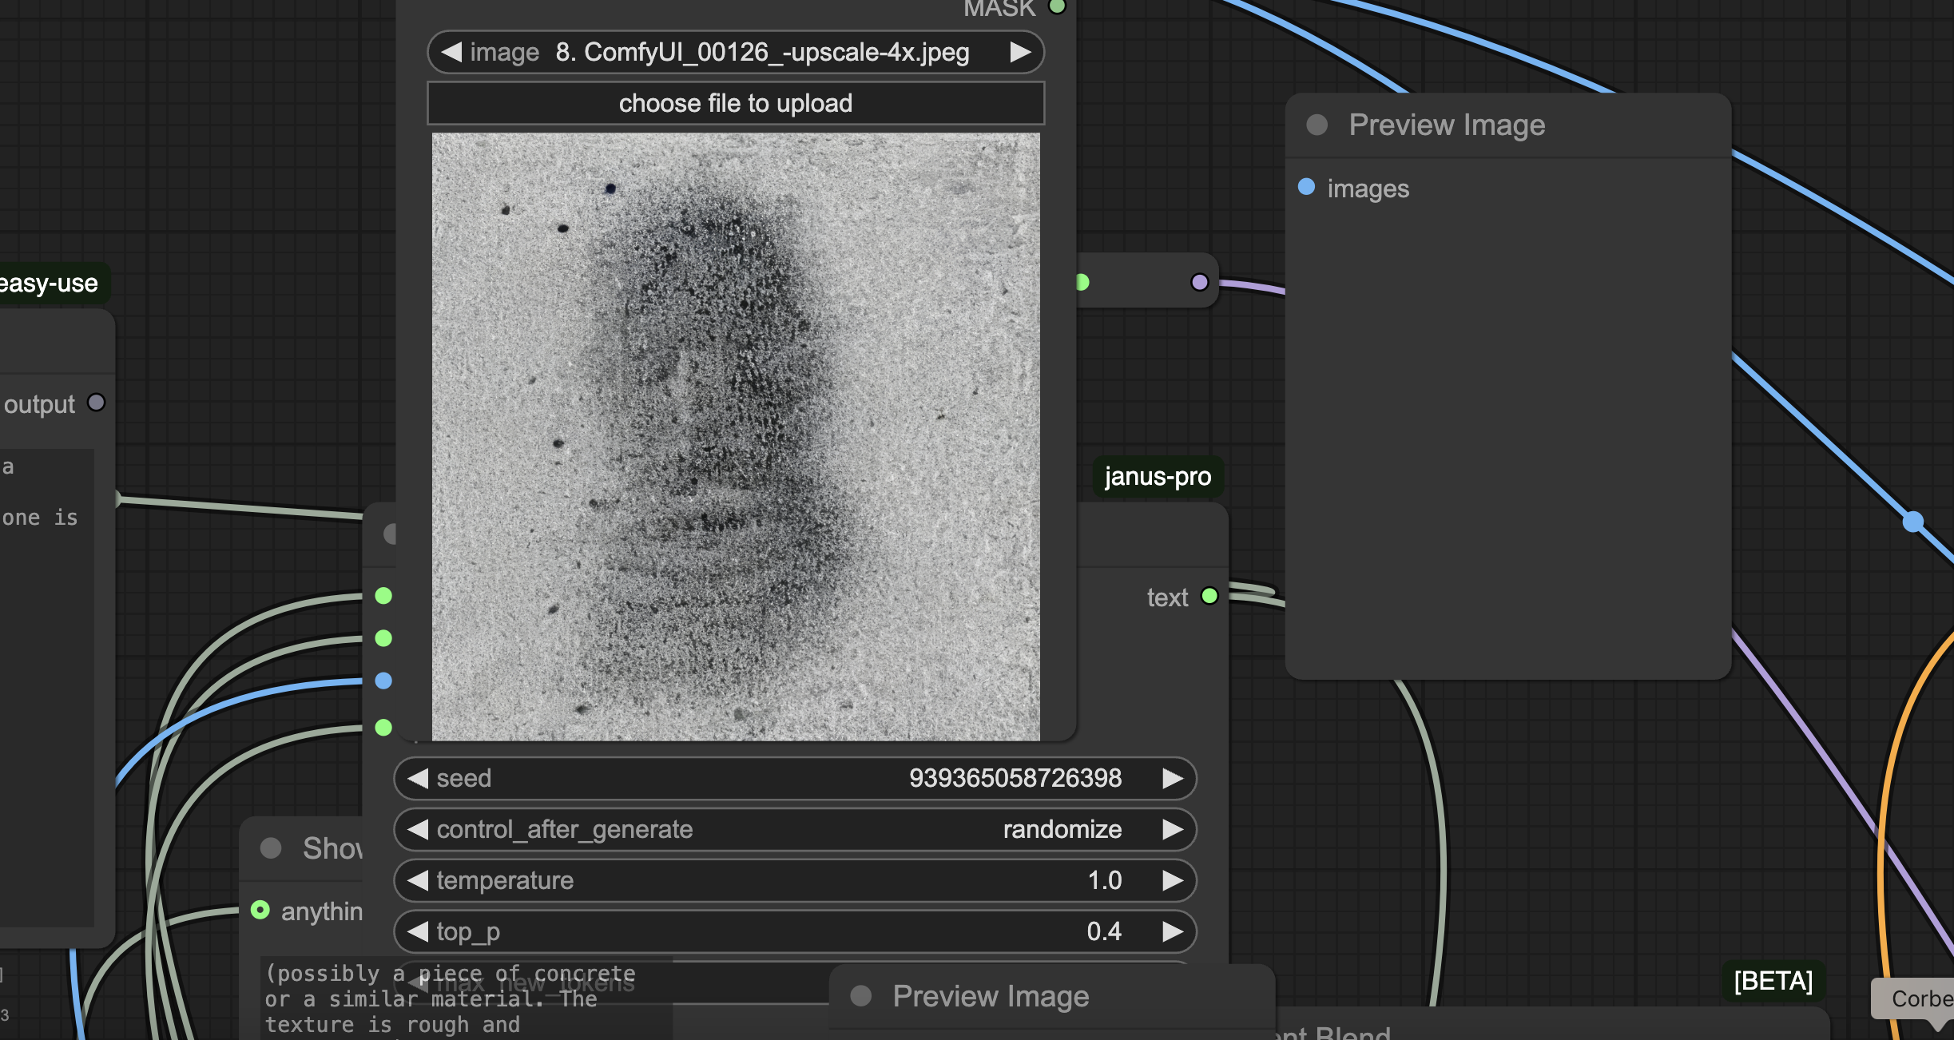Select previous image with left arrow
Image resolution: width=1954 pixels, height=1040 pixels.
coord(451,53)
